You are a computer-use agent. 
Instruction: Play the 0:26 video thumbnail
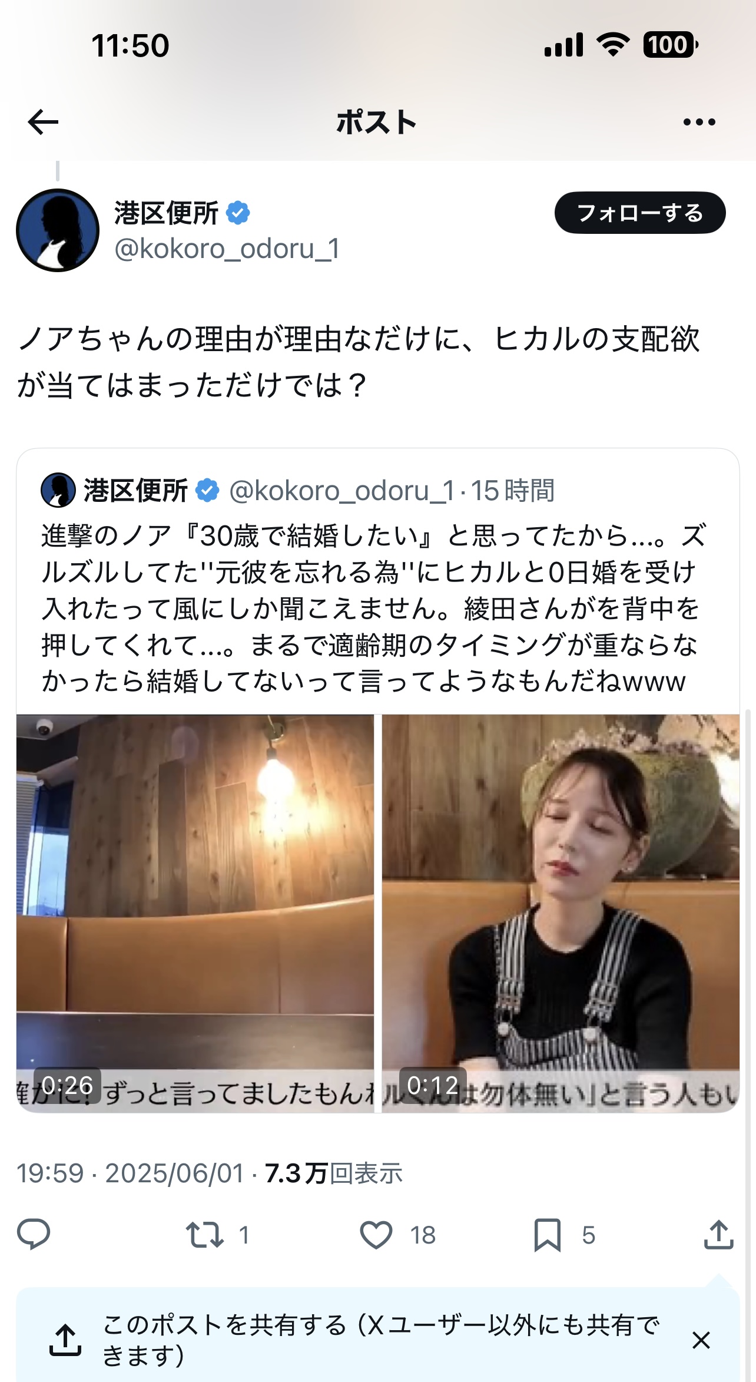click(195, 913)
